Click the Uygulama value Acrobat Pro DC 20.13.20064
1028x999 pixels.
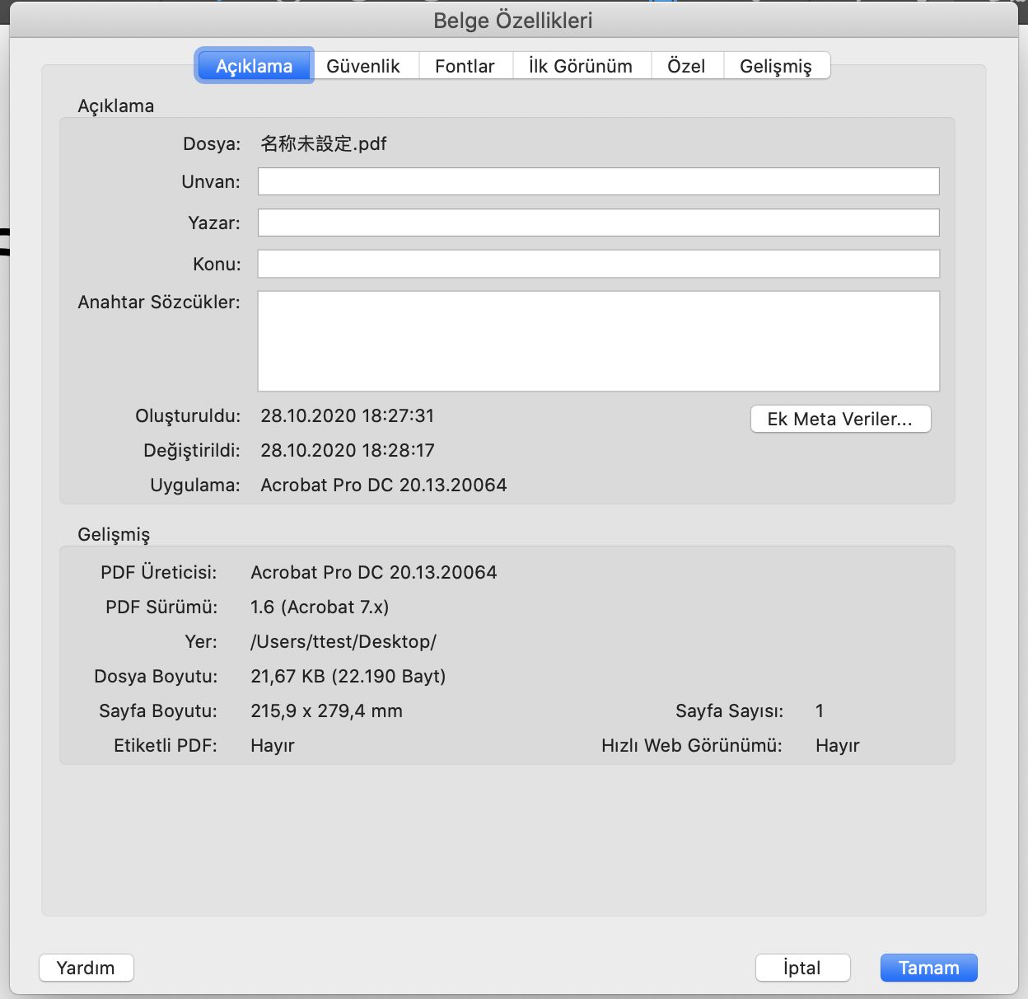384,485
